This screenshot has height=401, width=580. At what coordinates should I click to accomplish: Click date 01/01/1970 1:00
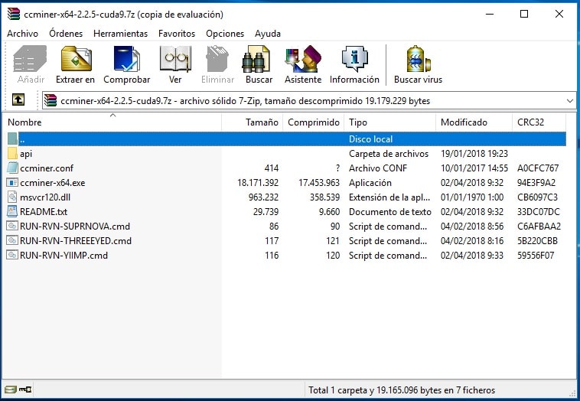click(472, 197)
